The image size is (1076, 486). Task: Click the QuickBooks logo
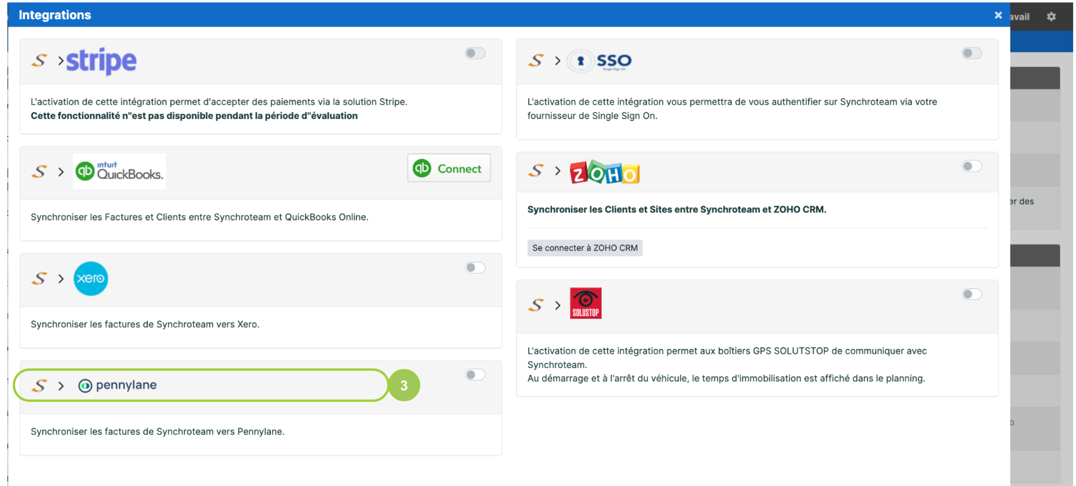pyautogui.click(x=119, y=171)
